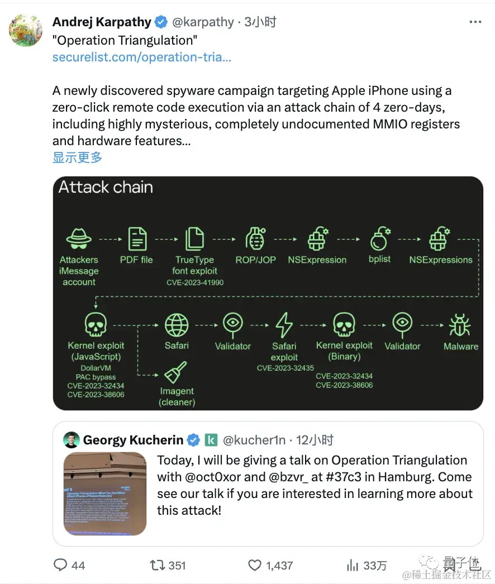Expand the tweet via 显示更多
Image resolution: width=495 pixels, height=584 pixels.
click(77, 158)
